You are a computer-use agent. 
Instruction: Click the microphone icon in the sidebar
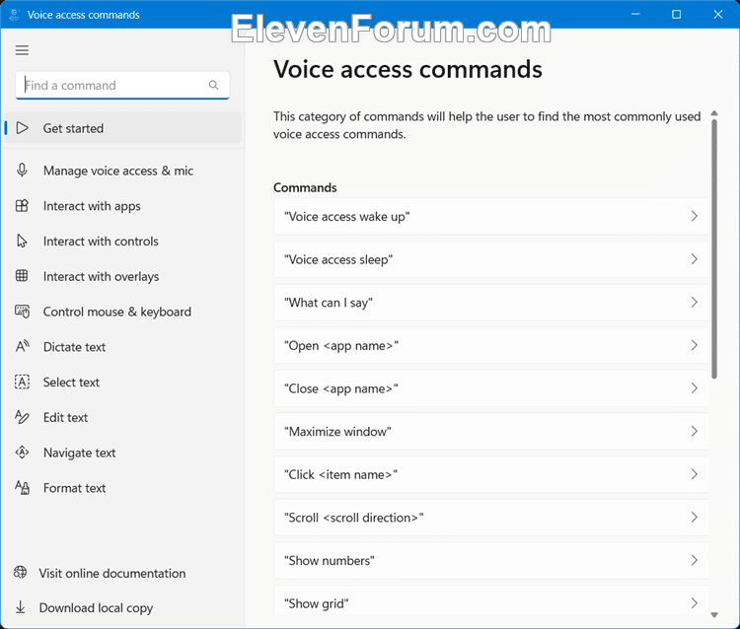pyautogui.click(x=22, y=171)
